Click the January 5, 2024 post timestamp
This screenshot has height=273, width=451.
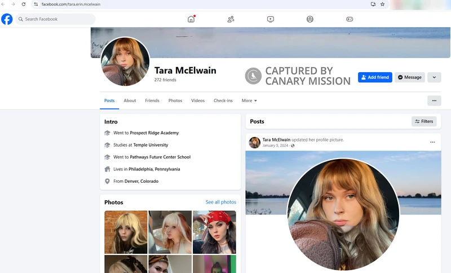(x=275, y=146)
